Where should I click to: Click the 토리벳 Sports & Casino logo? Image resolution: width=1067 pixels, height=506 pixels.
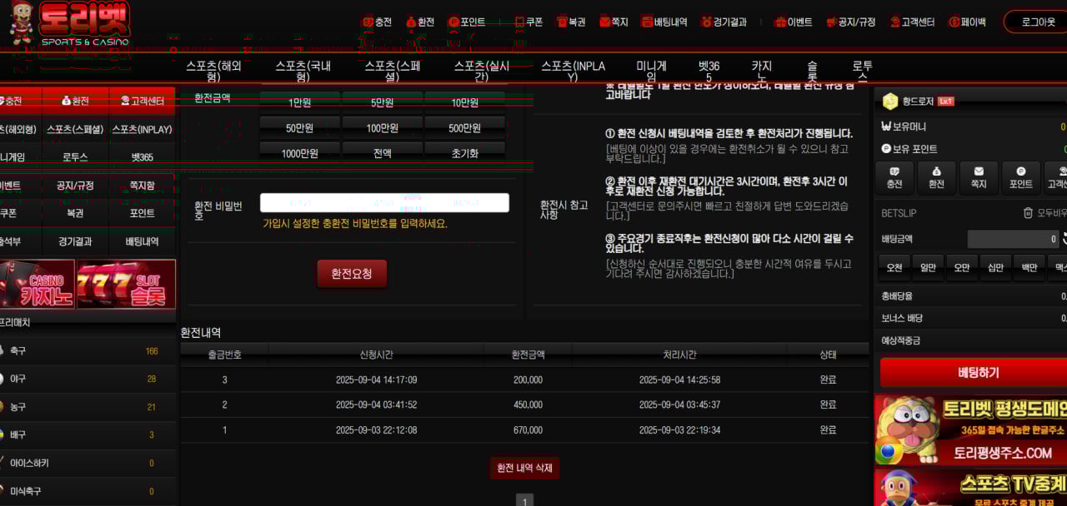(71, 25)
